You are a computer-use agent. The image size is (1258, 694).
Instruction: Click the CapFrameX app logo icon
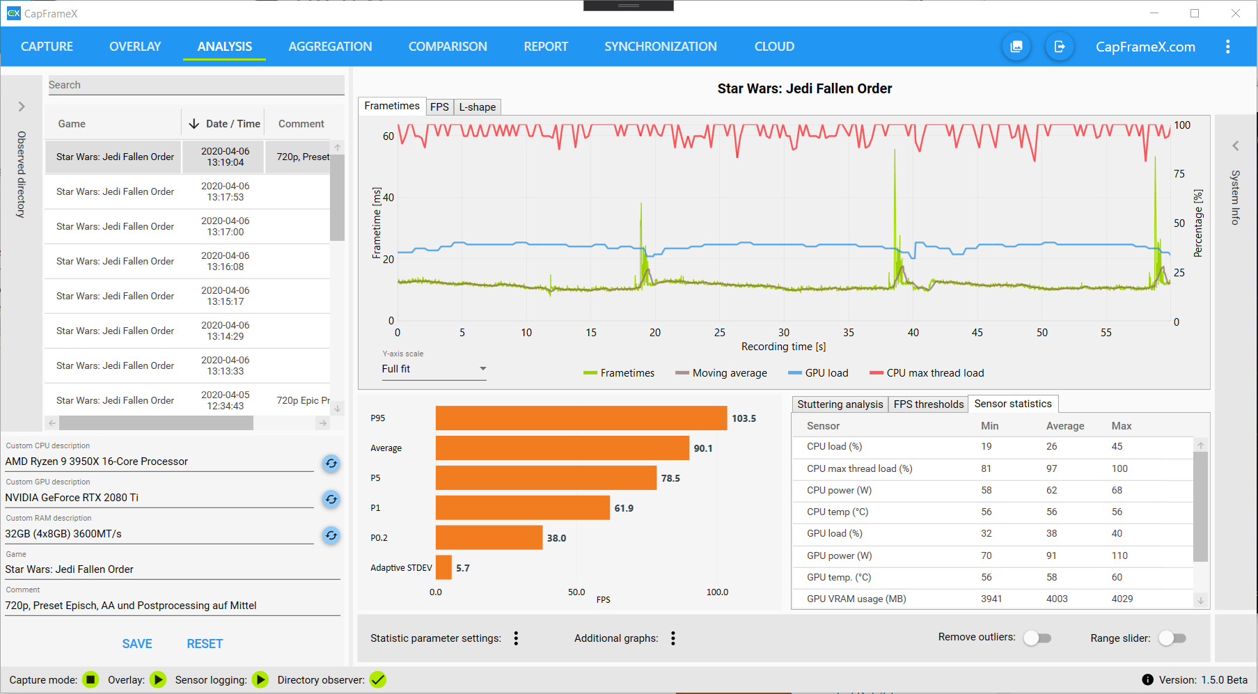point(13,13)
